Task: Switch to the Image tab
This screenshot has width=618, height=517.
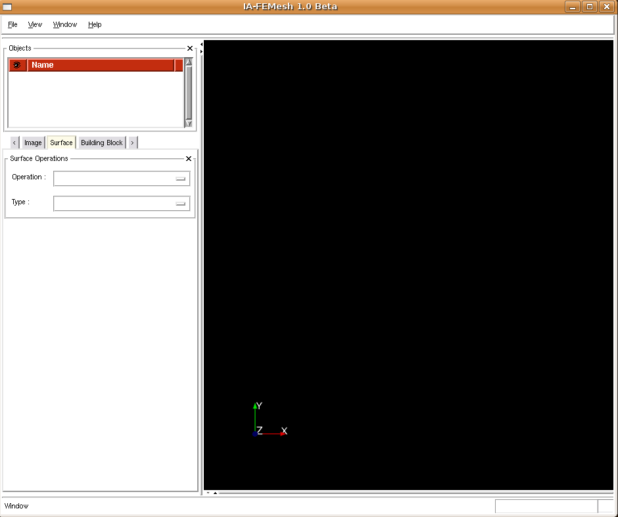Action: click(33, 143)
